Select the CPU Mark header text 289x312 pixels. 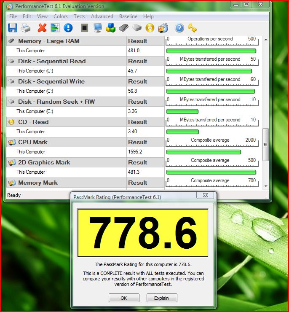tap(33, 142)
